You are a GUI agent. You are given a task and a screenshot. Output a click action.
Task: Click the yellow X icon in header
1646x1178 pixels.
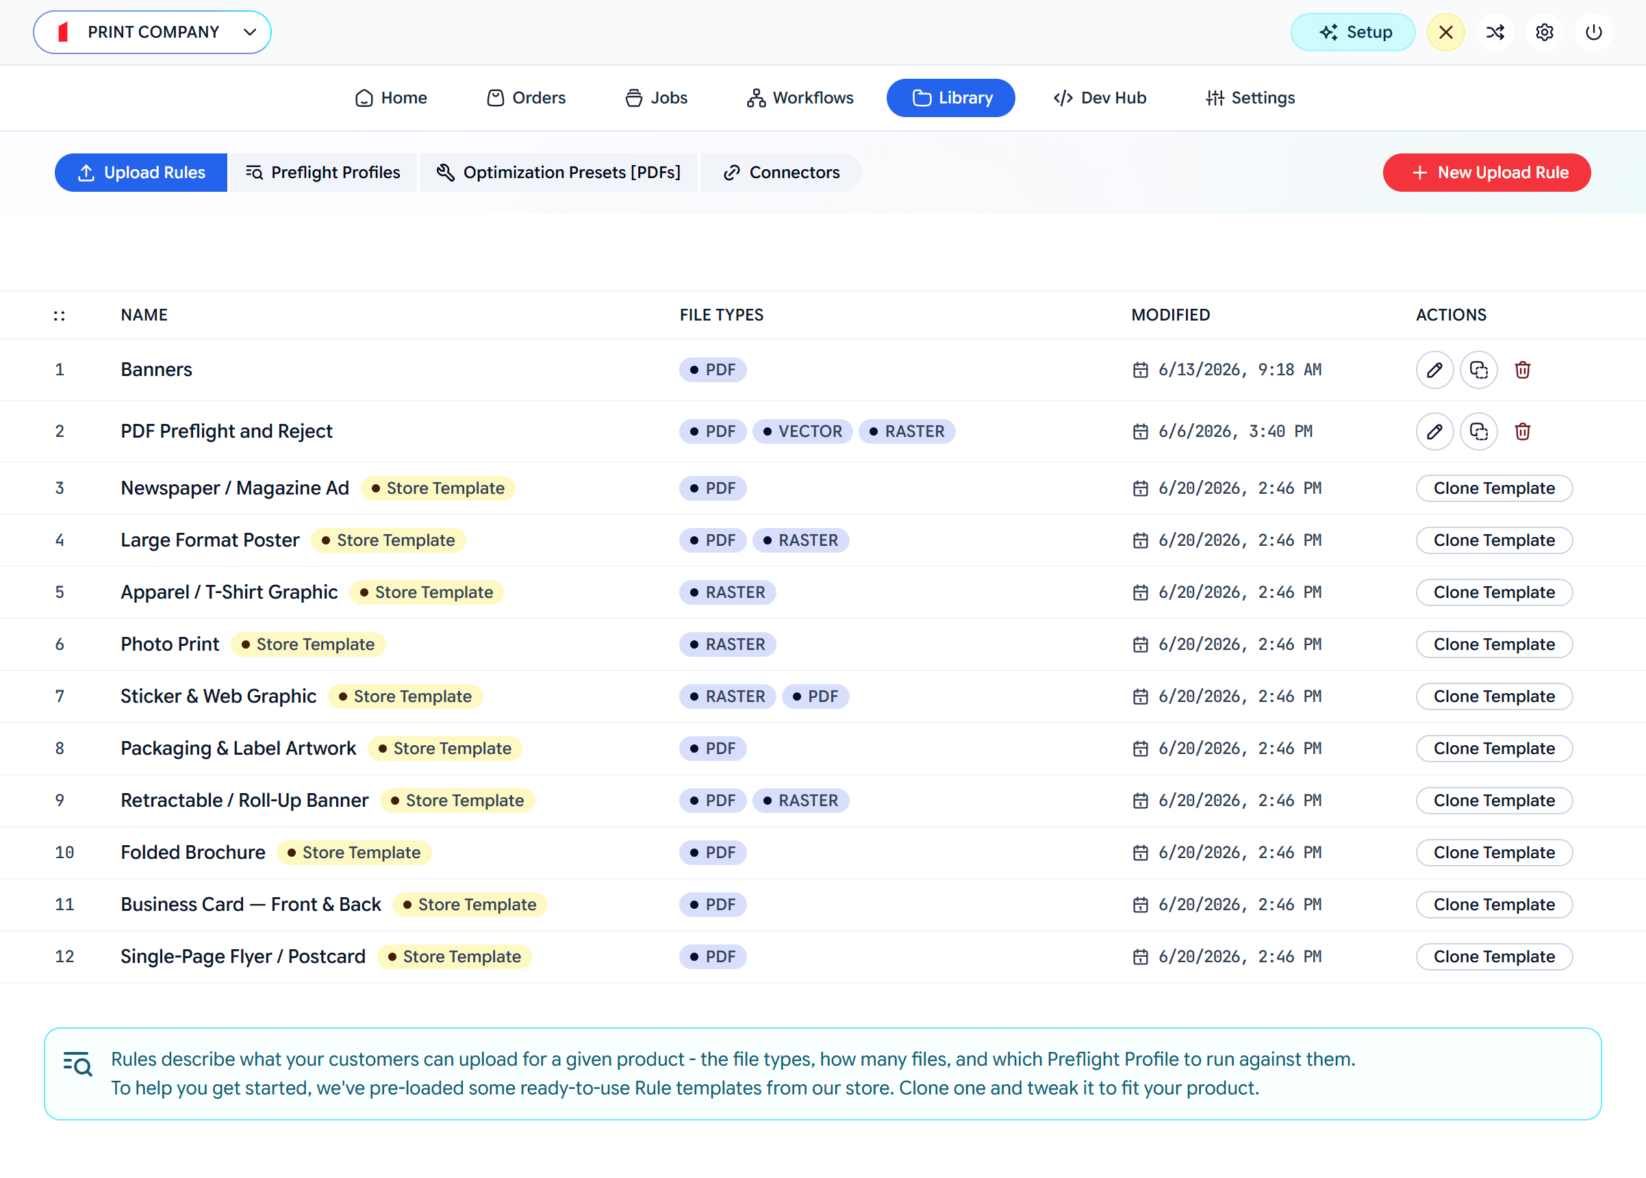tap(1445, 32)
